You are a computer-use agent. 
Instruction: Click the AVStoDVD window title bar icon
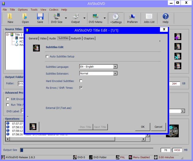3,4
